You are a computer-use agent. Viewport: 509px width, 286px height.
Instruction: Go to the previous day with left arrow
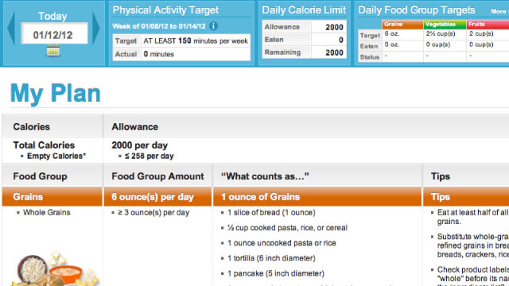(11, 28)
